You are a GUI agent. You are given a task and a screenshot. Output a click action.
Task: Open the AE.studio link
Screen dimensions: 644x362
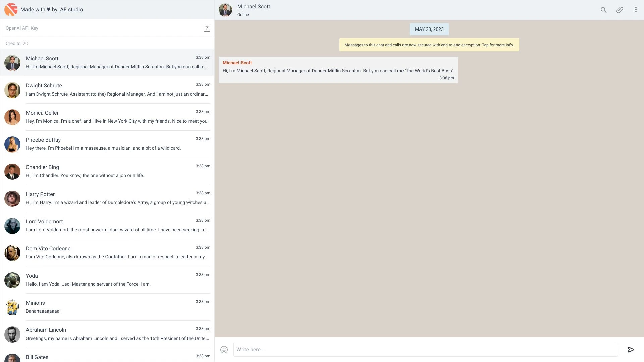click(x=71, y=9)
